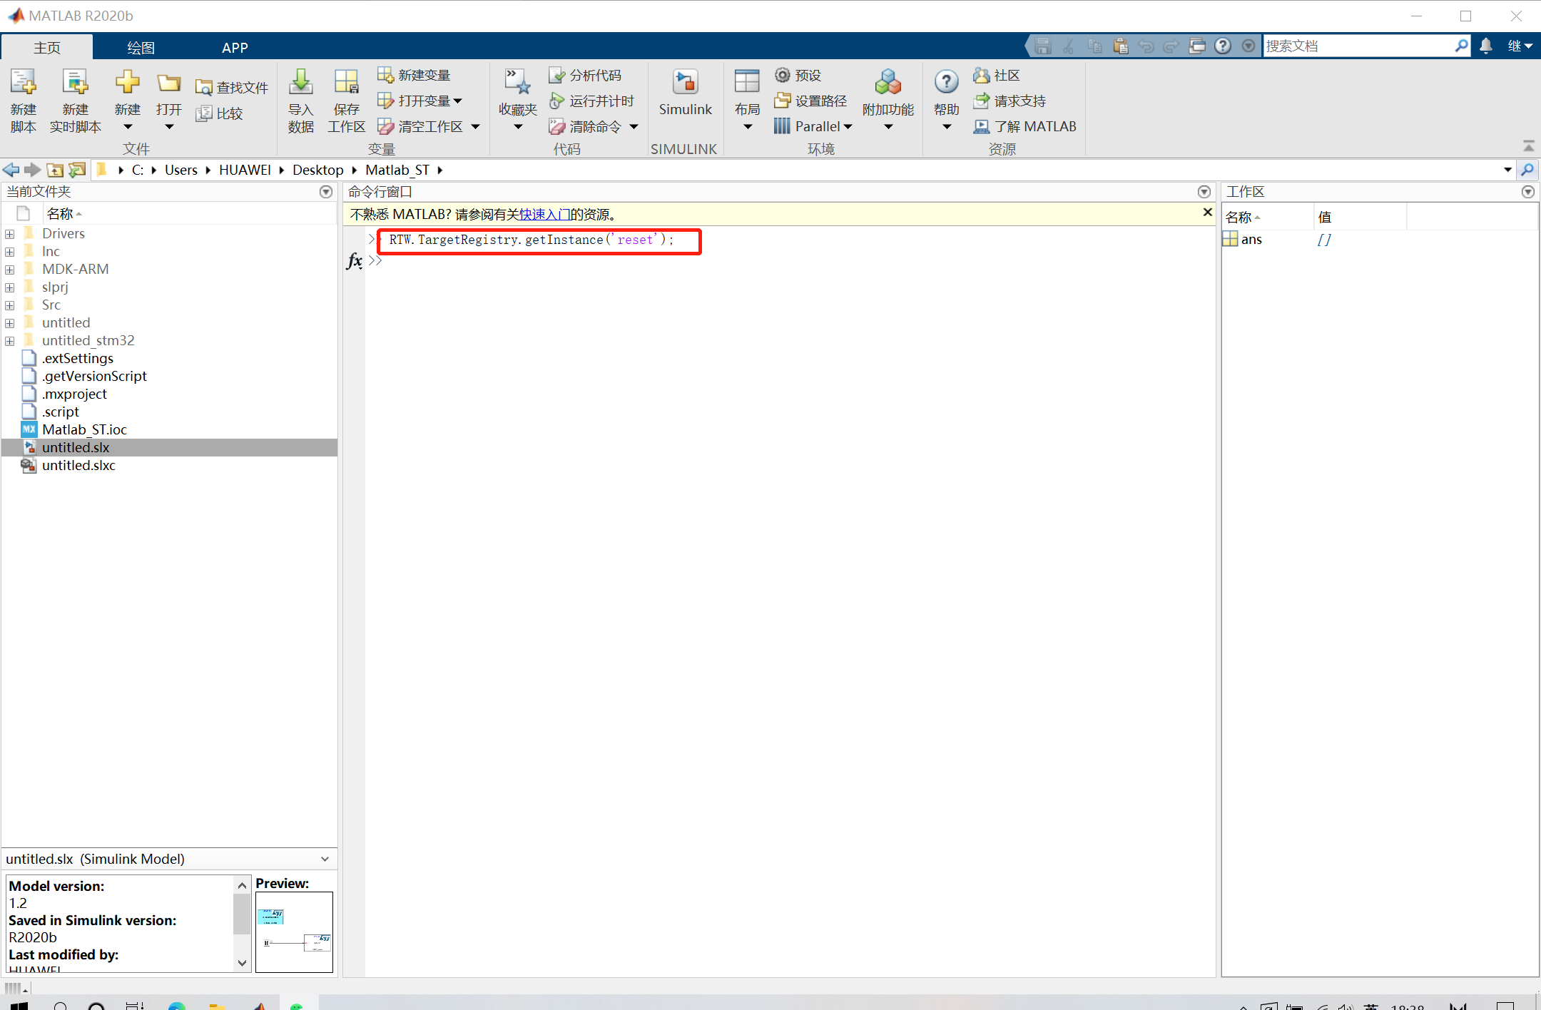Screen dimensions: 1541x1010
Task: Click the notification bell icon
Action: click(x=1486, y=46)
